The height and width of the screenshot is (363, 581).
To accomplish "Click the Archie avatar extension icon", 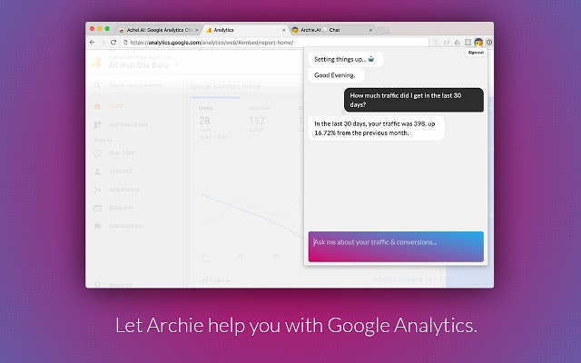I will click(x=478, y=43).
